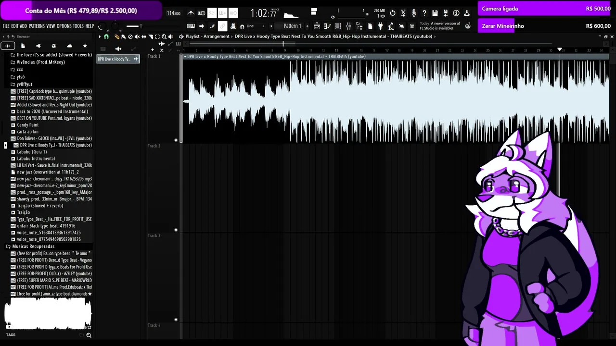
Task: Switch browser to the starred favorites tab
Action: 85,46
